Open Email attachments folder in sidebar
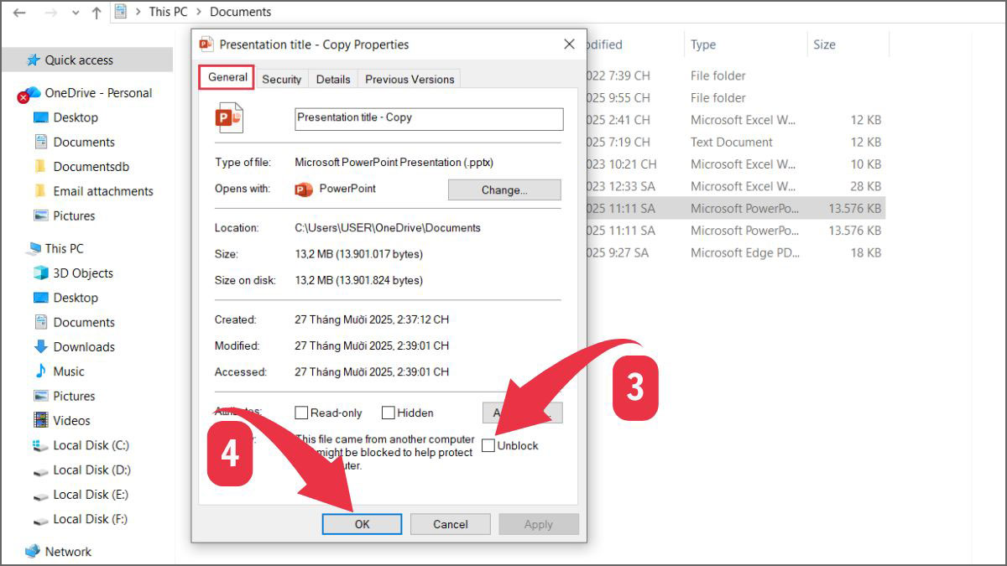Viewport: 1007px width, 566px height. tap(103, 191)
